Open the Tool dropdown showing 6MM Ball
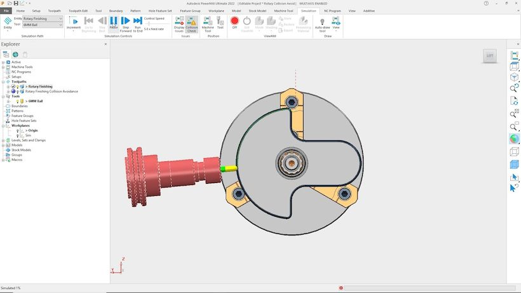Screen dimensions: 521x293 click(43, 25)
